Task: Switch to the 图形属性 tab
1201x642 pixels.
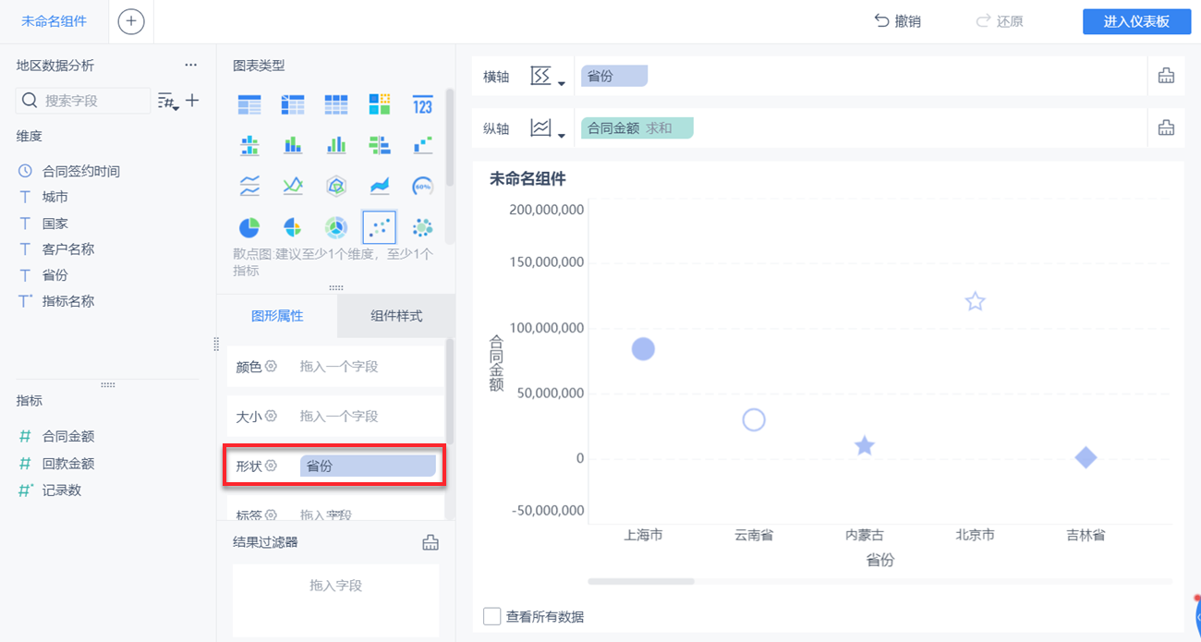Action: (x=277, y=316)
